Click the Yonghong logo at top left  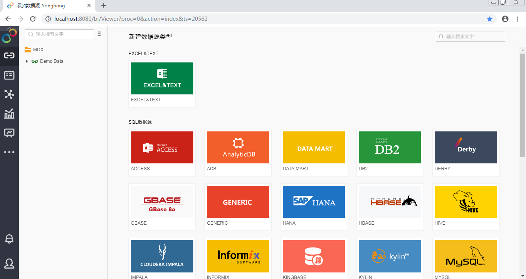click(9, 36)
